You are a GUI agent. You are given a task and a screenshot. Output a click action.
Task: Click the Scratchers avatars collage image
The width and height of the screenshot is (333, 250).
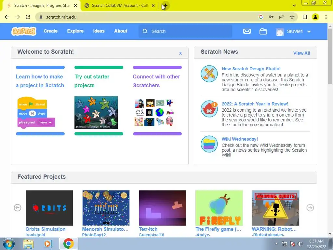coord(154,113)
